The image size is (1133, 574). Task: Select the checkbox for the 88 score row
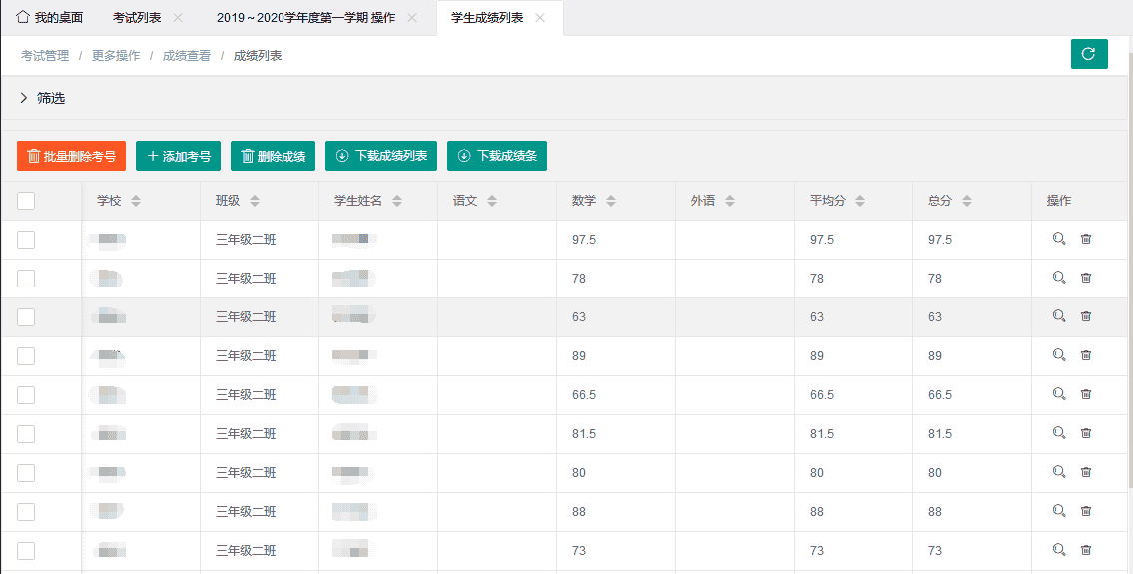click(x=26, y=512)
